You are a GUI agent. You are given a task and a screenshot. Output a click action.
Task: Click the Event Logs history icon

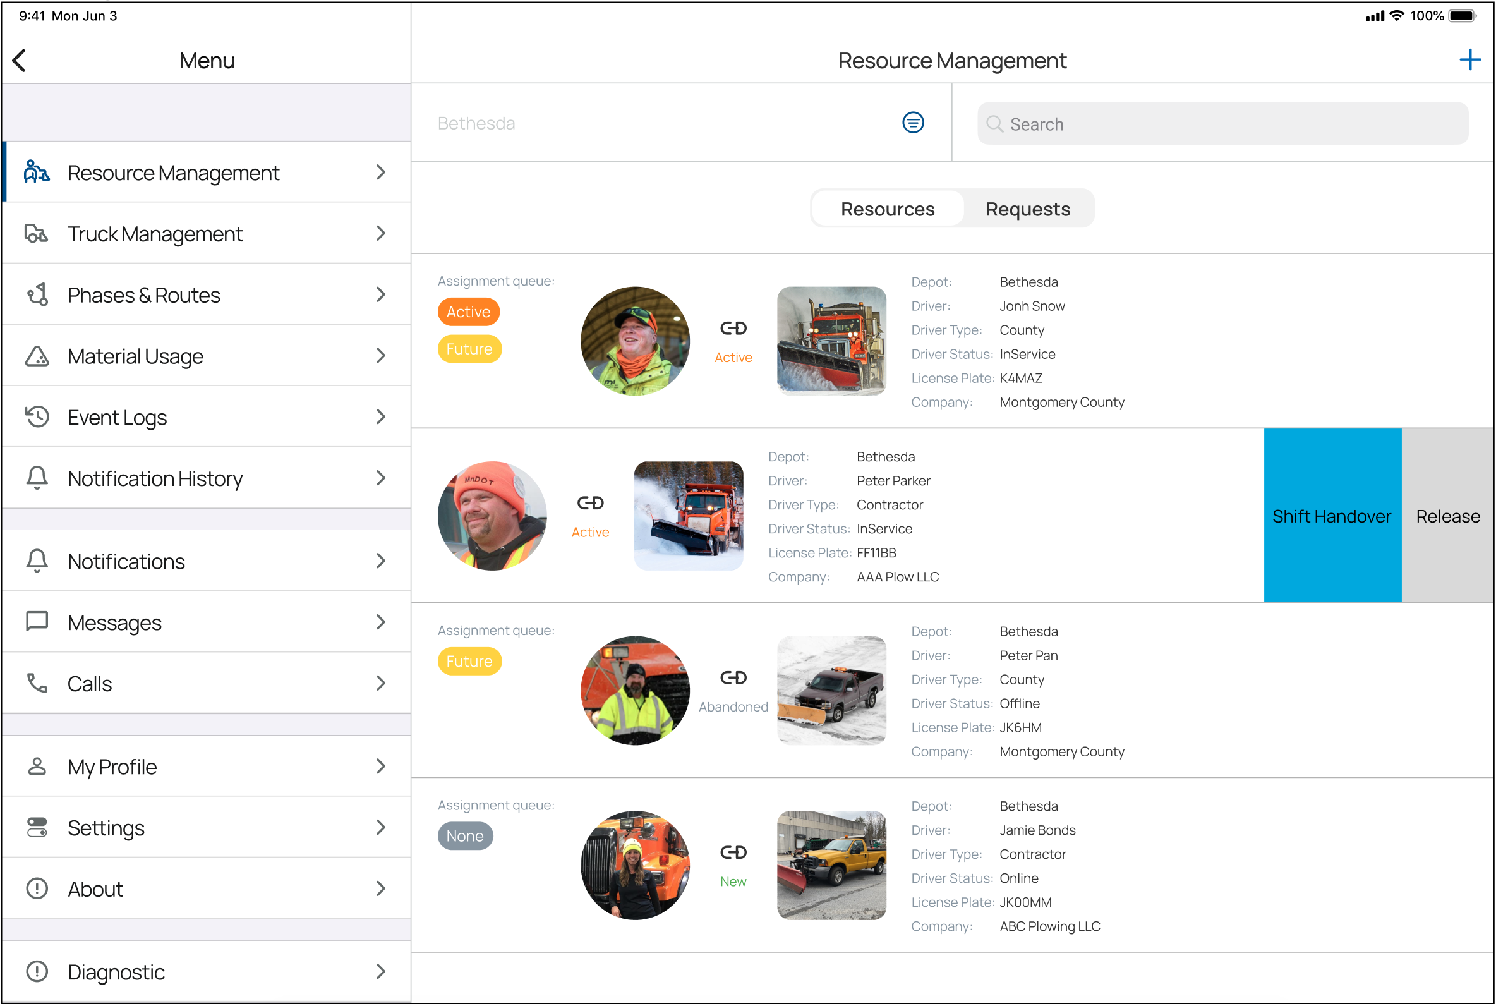tap(37, 417)
